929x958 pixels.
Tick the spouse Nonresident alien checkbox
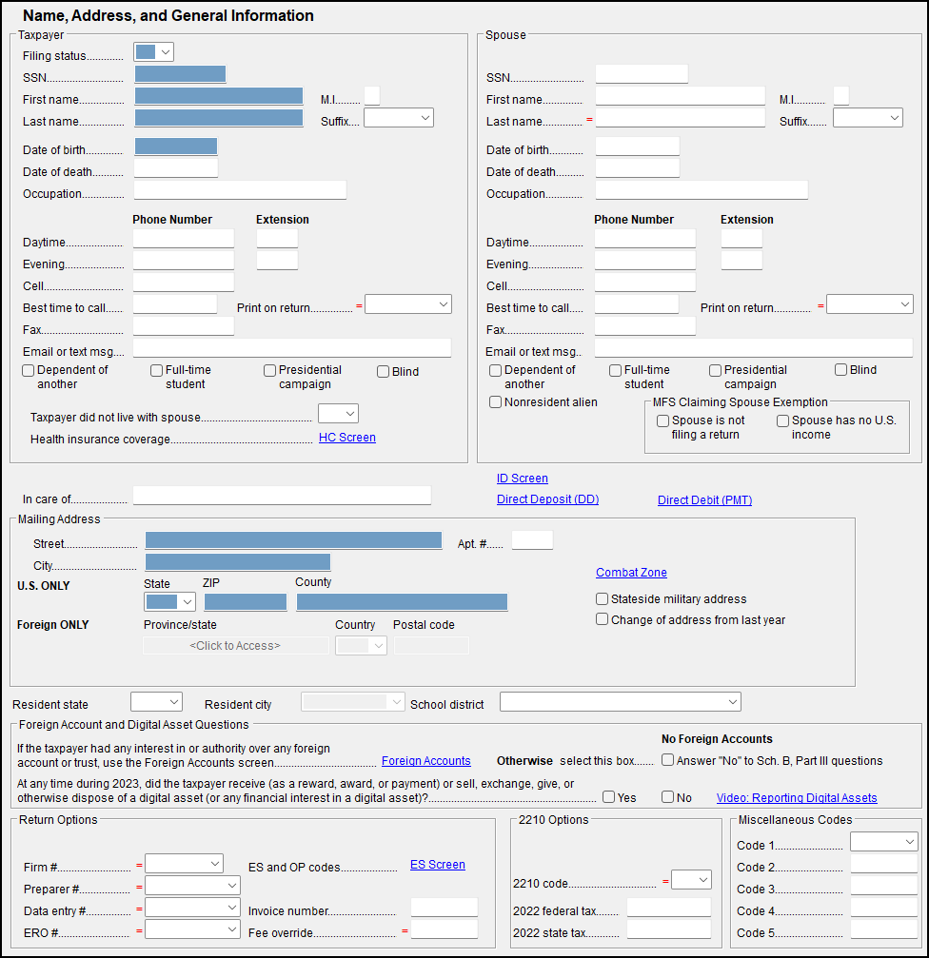click(x=496, y=402)
